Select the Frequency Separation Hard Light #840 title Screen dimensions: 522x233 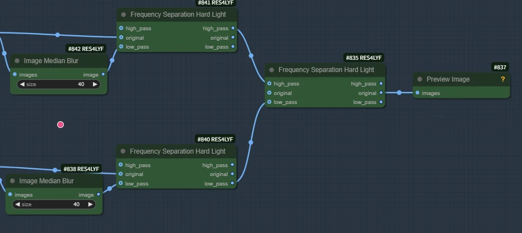[x=178, y=151]
